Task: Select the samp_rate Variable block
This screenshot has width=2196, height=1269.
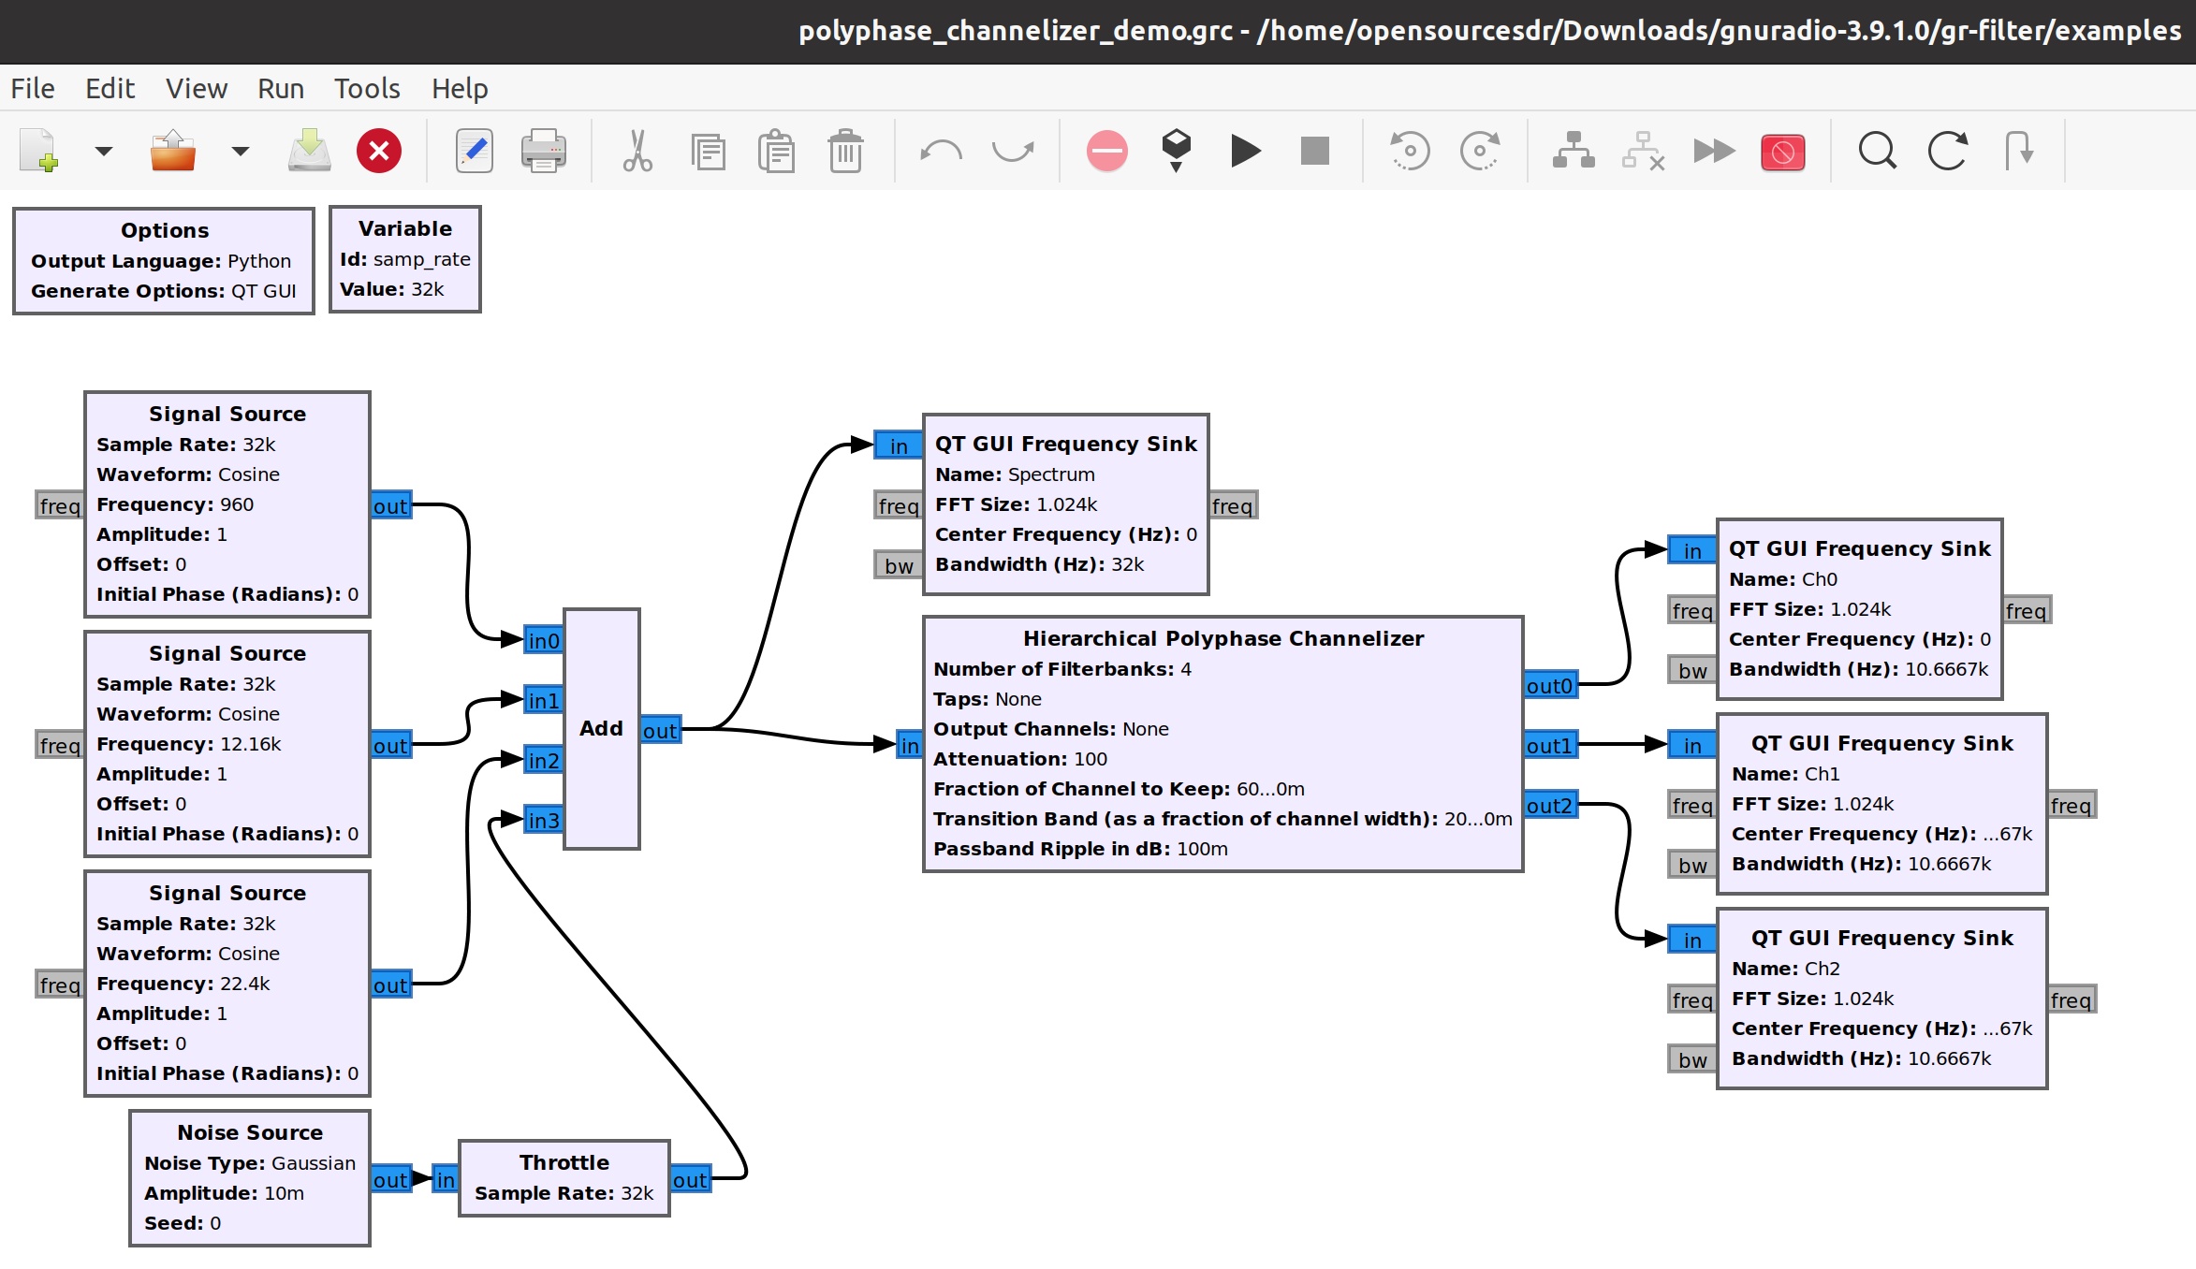Action: tap(405, 259)
